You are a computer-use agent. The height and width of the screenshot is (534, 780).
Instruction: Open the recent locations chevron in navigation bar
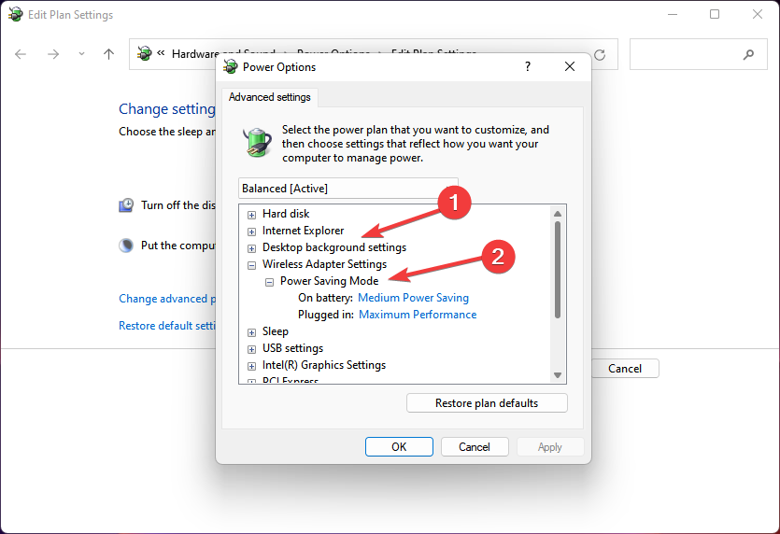tap(81, 54)
